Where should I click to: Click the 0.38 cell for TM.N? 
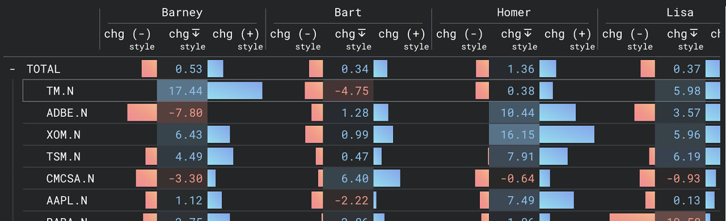514,91
